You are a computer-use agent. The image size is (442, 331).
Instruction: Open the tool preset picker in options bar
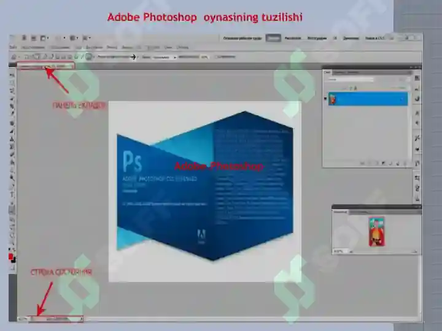pyautogui.click(x=15, y=57)
